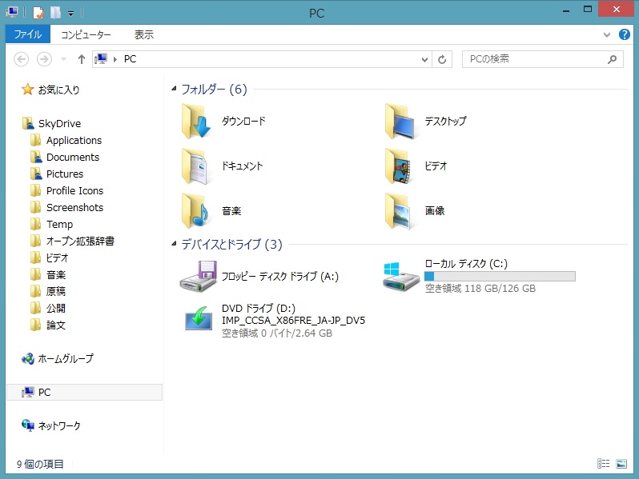
Task: Click the Properties icon in quick access toolbar
Action: 38,13
